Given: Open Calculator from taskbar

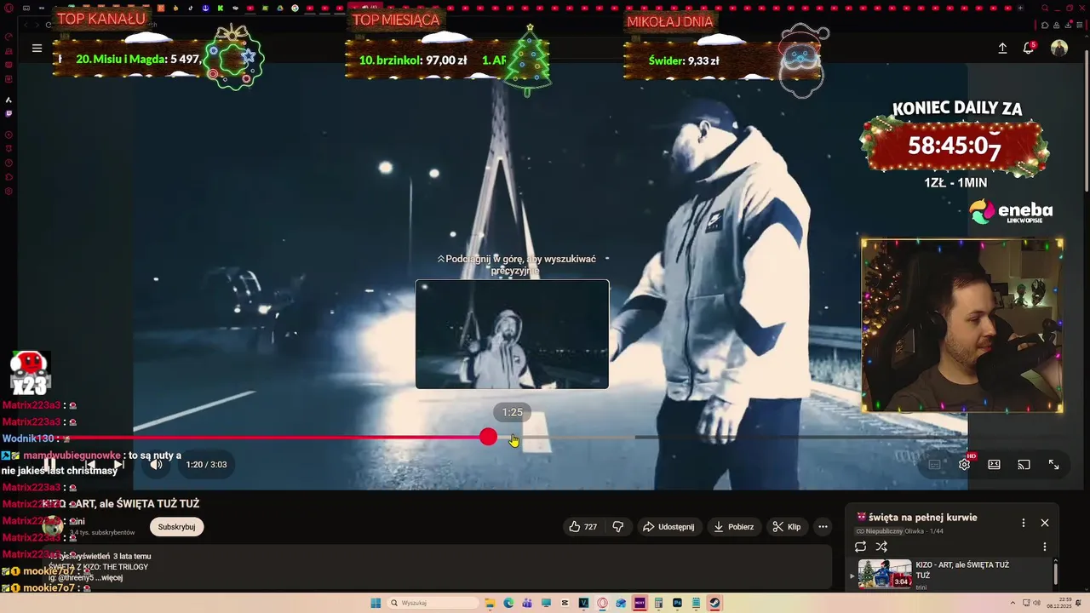Looking at the screenshot, I should (658, 603).
